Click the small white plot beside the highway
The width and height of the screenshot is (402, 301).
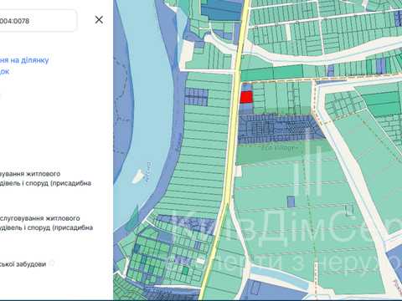point(239,171)
